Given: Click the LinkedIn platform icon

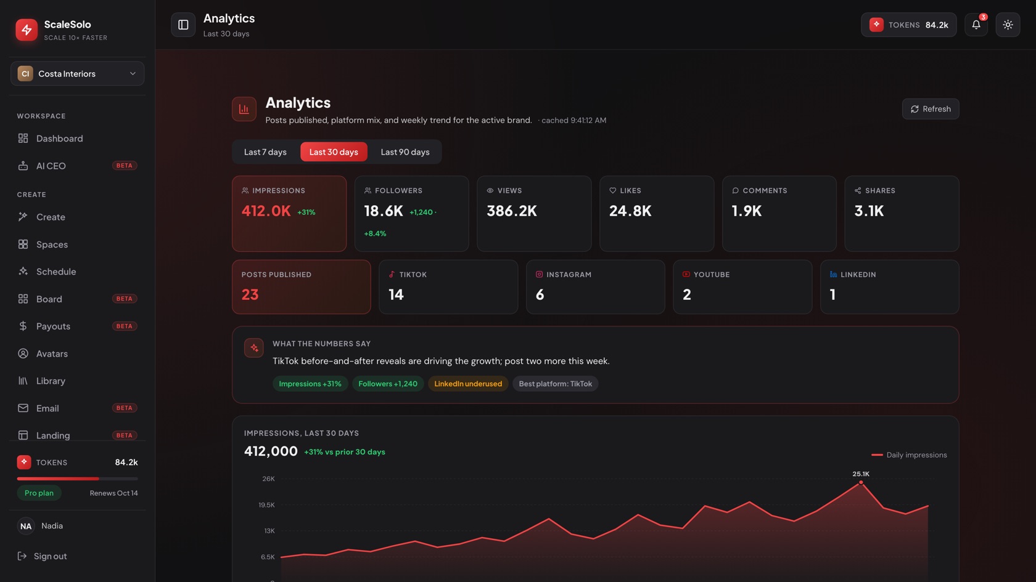Looking at the screenshot, I should coord(833,274).
